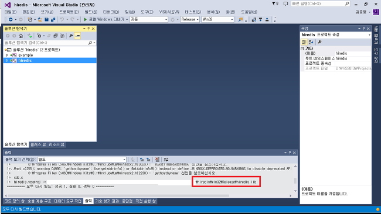The image size is (381, 214).
Task: Switch to the 리소스 뷰 tab
Action: [56, 144]
